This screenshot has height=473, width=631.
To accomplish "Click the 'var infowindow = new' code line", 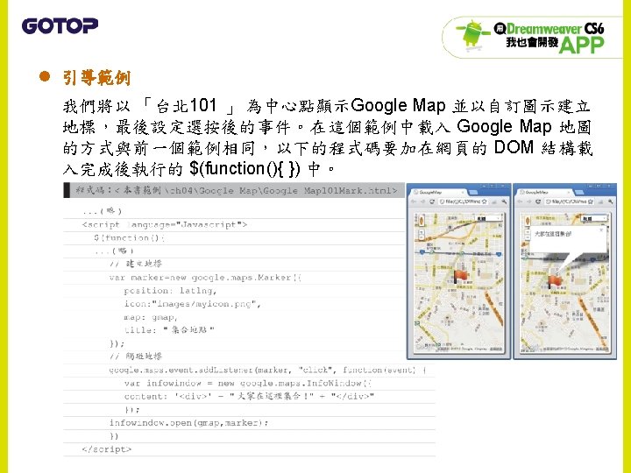I will [248, 384].
